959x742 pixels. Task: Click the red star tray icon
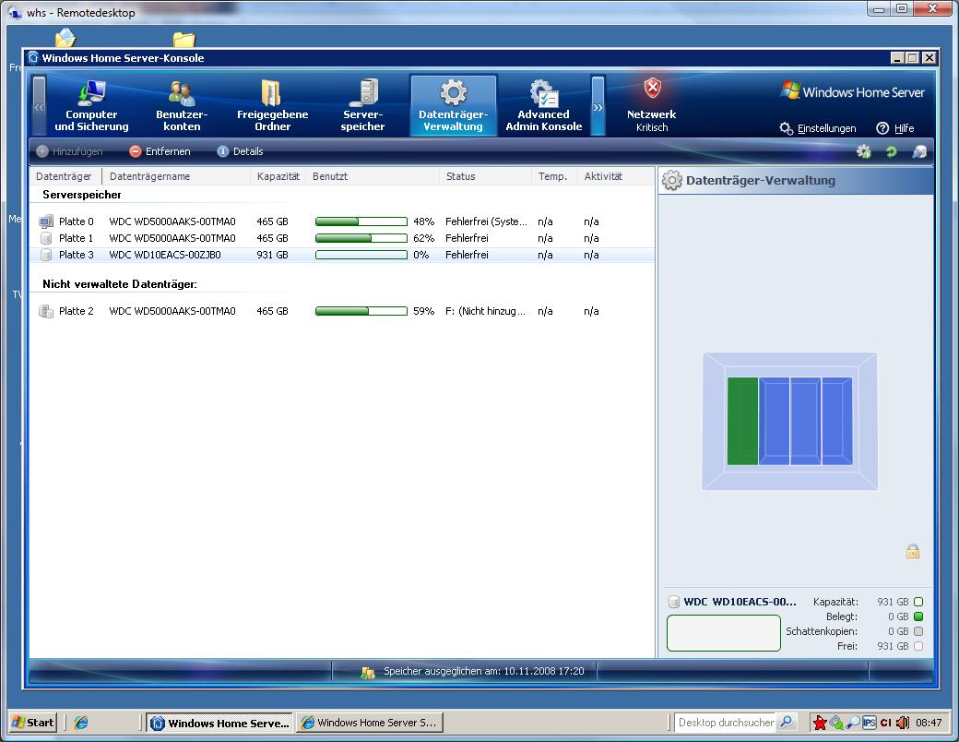[820, 723]
